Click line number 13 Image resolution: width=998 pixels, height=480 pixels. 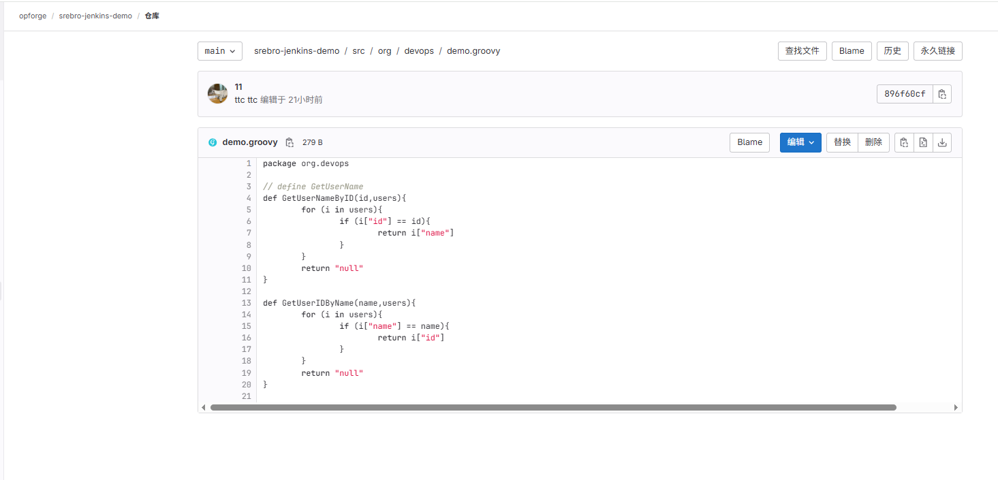[x=247, y=303]
